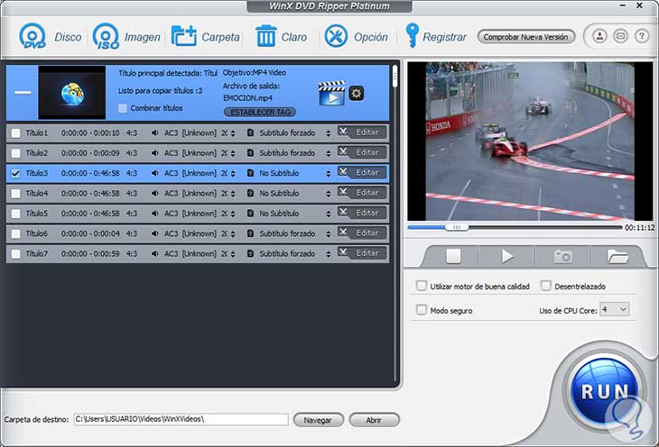Check the Título4 checkbox

point(15,194)
